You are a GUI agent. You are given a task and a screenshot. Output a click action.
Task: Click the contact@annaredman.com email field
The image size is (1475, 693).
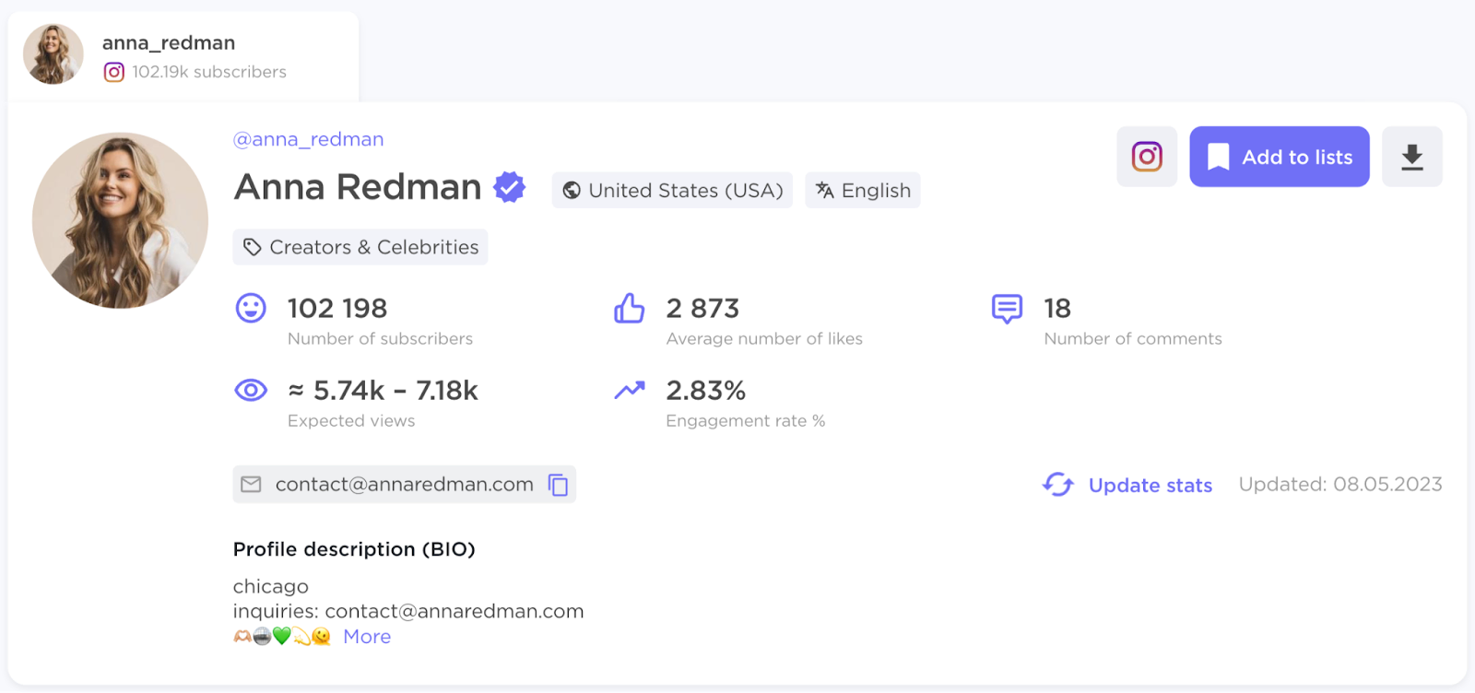click(x=405, y=485)
